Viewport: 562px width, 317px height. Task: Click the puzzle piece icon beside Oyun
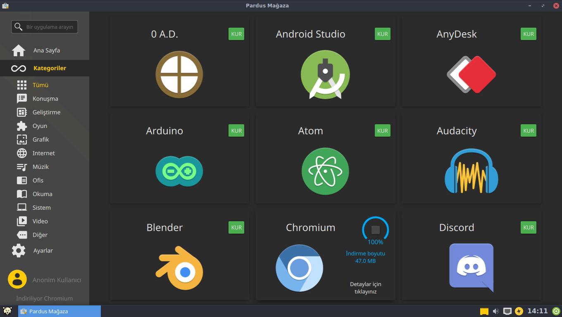[x=21, y=126]
